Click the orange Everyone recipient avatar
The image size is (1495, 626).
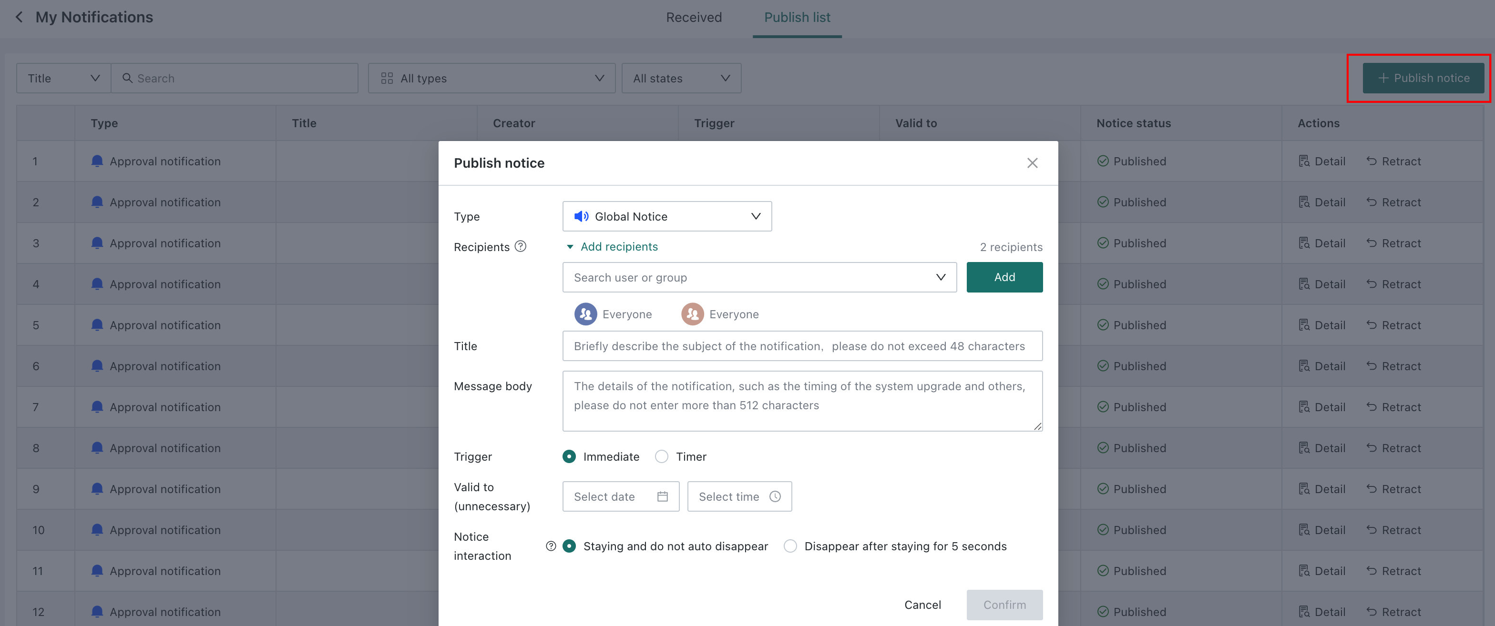point(692,314)
